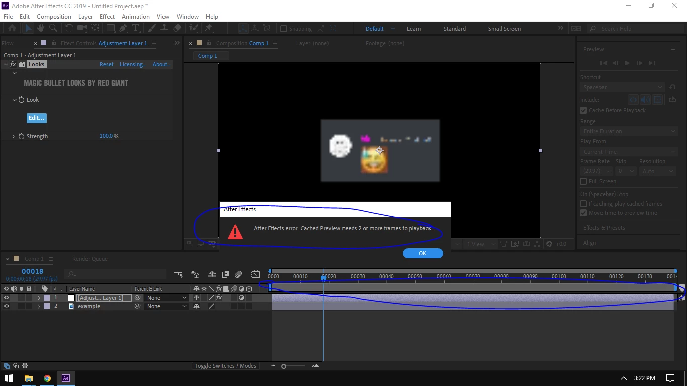Select the Home icon in the toolbar
Screen dimensions: 687x386
click(x=12, y=29)
